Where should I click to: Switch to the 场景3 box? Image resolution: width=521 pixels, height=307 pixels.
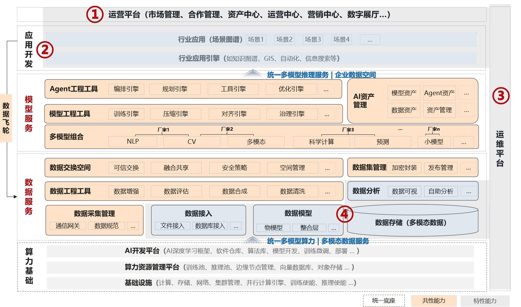[x=313, y=40]
